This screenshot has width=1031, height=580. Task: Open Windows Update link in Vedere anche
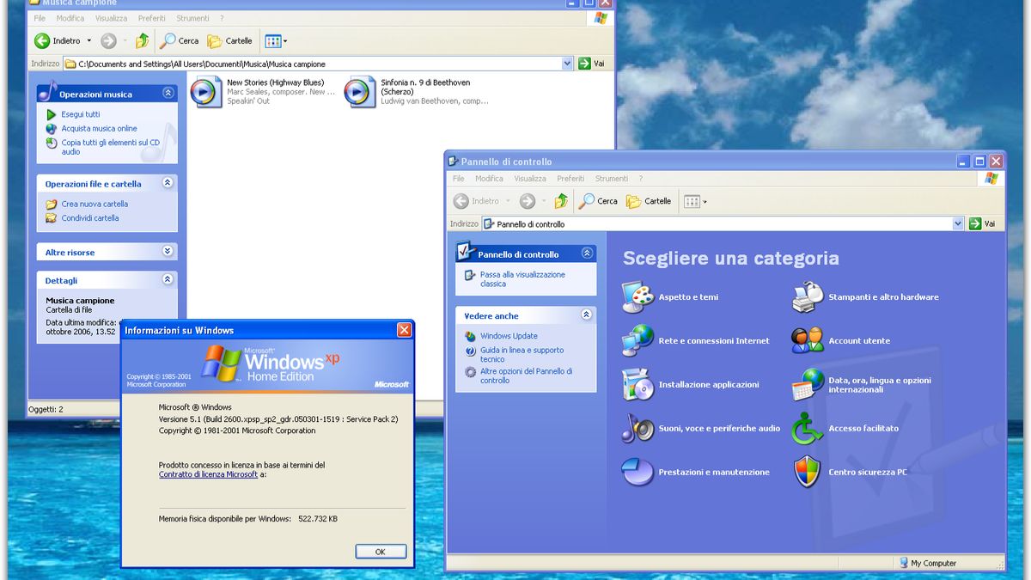coord(509,336)
